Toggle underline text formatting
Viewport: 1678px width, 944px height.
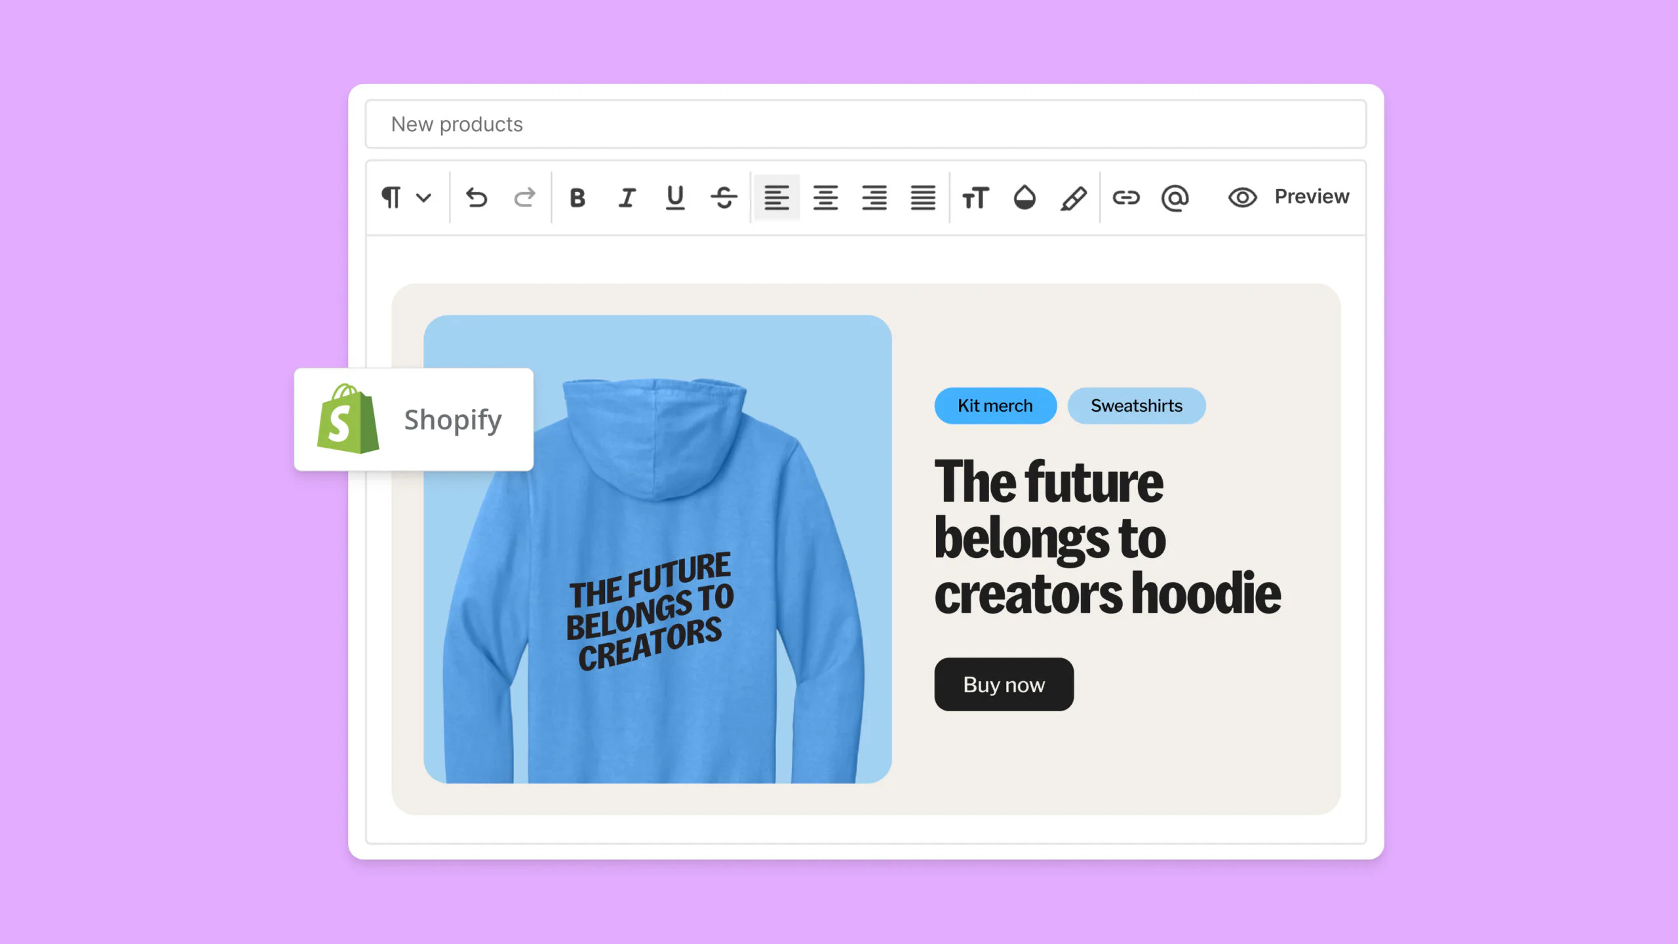[675, 197]
